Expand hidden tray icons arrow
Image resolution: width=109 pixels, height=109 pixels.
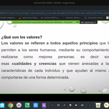click(x=90, y=105)
